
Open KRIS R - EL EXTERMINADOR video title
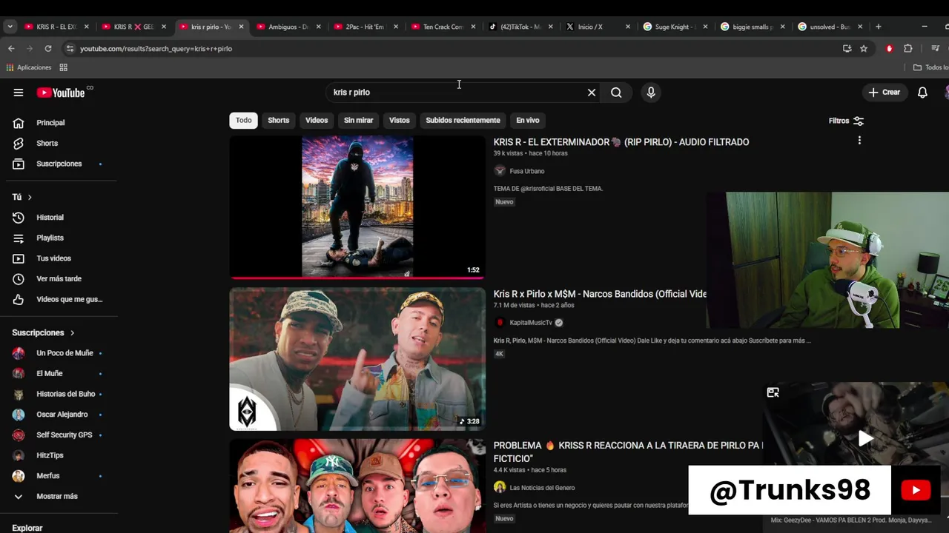[x=621, y=142]
